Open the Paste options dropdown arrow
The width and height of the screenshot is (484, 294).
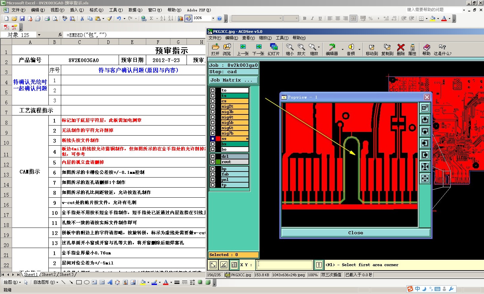coord(103,18)
